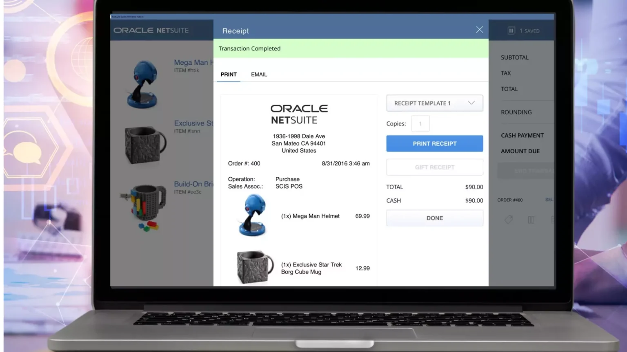Click the Copies number field
The image size is (627, 352).
point(420,123)
